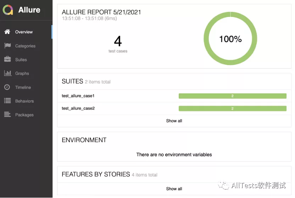The image size is (295, 198).
Task: Open the Suites sidebar label
Action: (21, 60)
